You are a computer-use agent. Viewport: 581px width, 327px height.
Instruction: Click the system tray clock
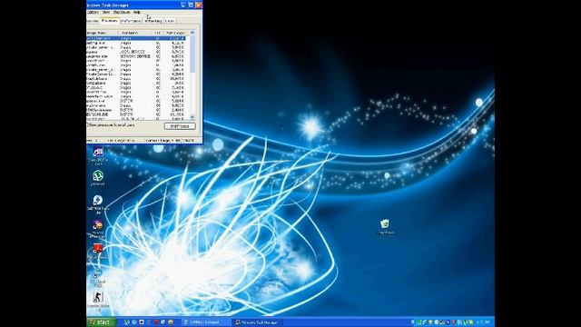(x=483, y=322)
